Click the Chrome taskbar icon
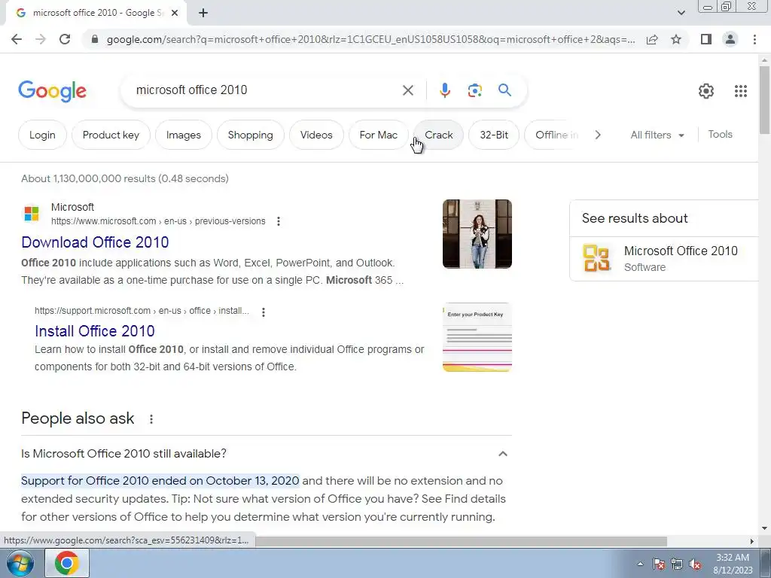This screenshot has height=578, width=771. pos(67,563)
